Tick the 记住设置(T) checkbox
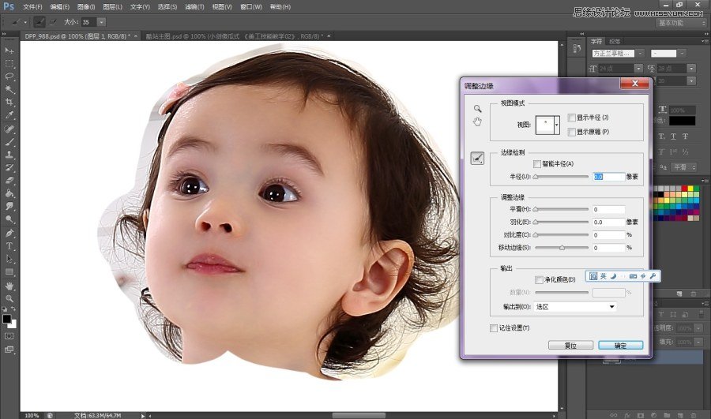Screen dimensions: 711x419 point(494,328)
